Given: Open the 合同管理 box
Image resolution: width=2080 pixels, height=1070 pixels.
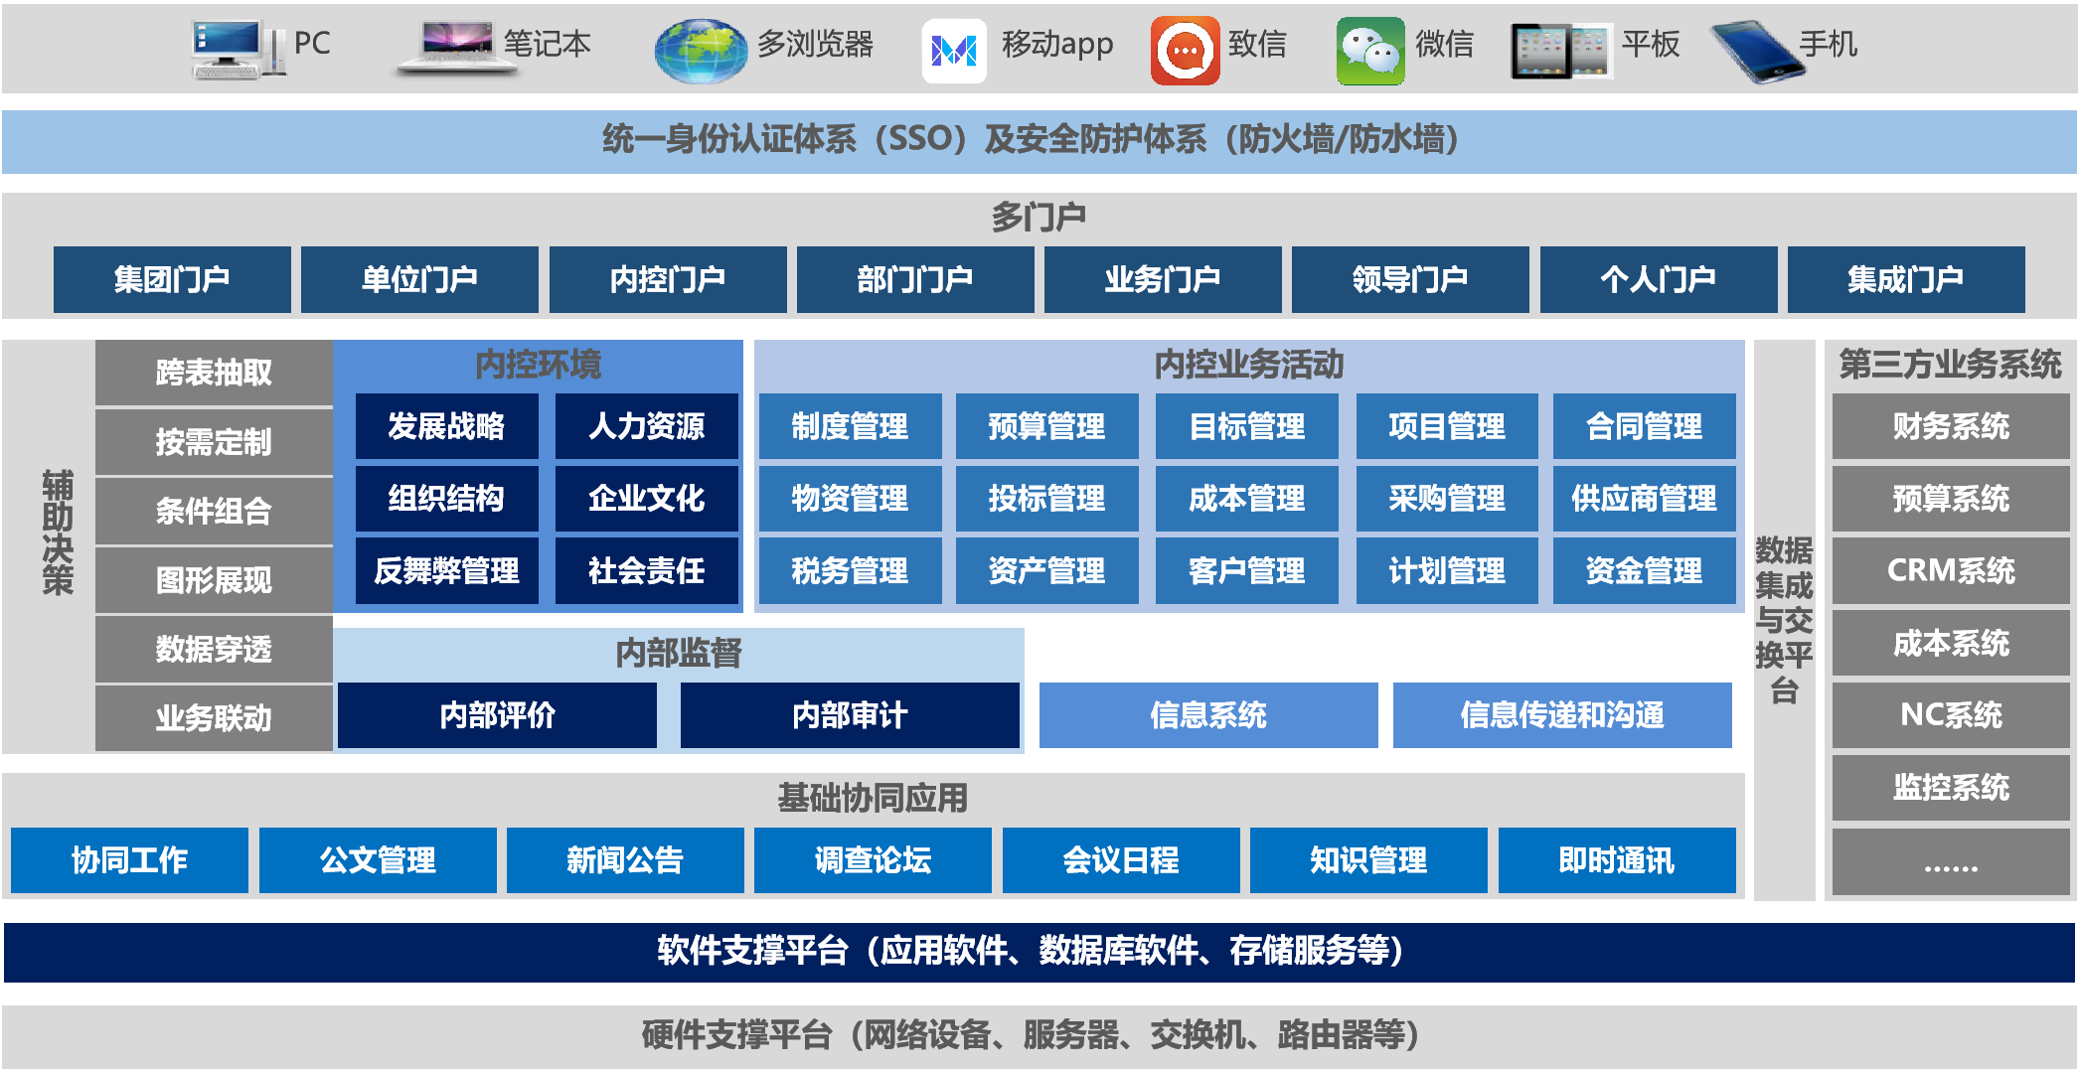Looking at the screenshot, I should coord(1645,426).
